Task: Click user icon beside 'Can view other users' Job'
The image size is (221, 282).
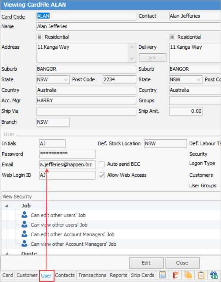Action: (25, 225)
